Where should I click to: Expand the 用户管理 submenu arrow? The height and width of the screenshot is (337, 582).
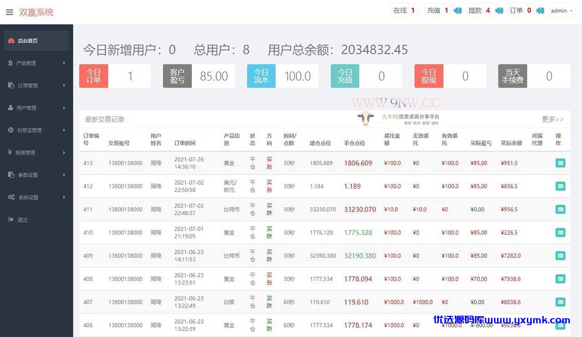click(64, 108)
